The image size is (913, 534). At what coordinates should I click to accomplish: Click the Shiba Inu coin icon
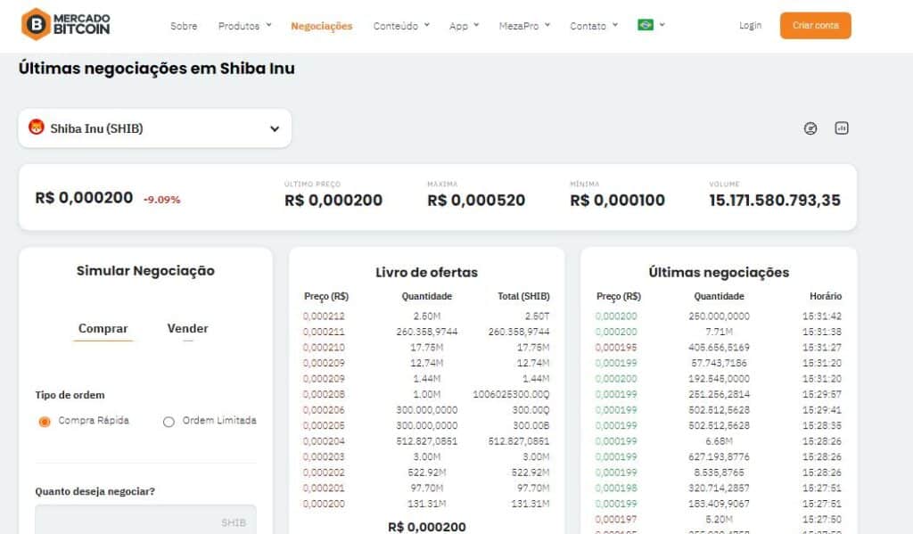pos(37,127)
